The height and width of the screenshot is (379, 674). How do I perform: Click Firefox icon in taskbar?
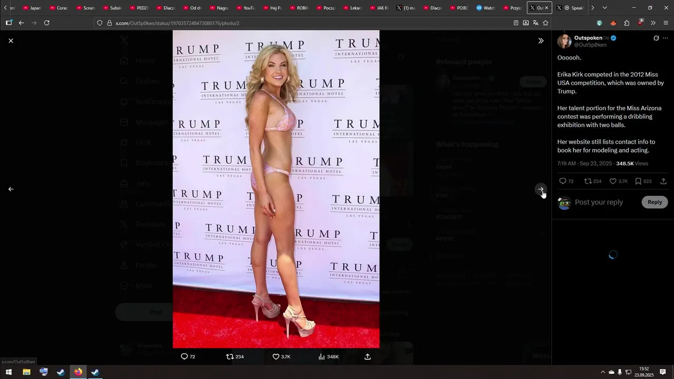pyautogui.click(x=78, y=372)
